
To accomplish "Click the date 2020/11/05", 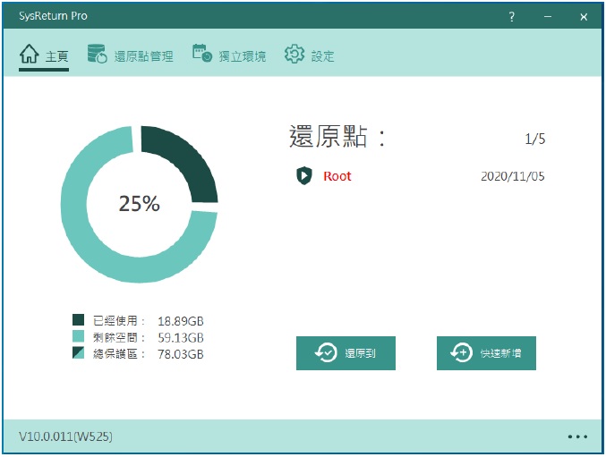I will click(513, 176).
